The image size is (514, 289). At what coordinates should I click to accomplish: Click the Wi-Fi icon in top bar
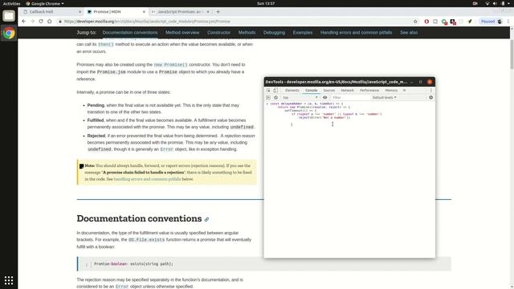(487, 3)
